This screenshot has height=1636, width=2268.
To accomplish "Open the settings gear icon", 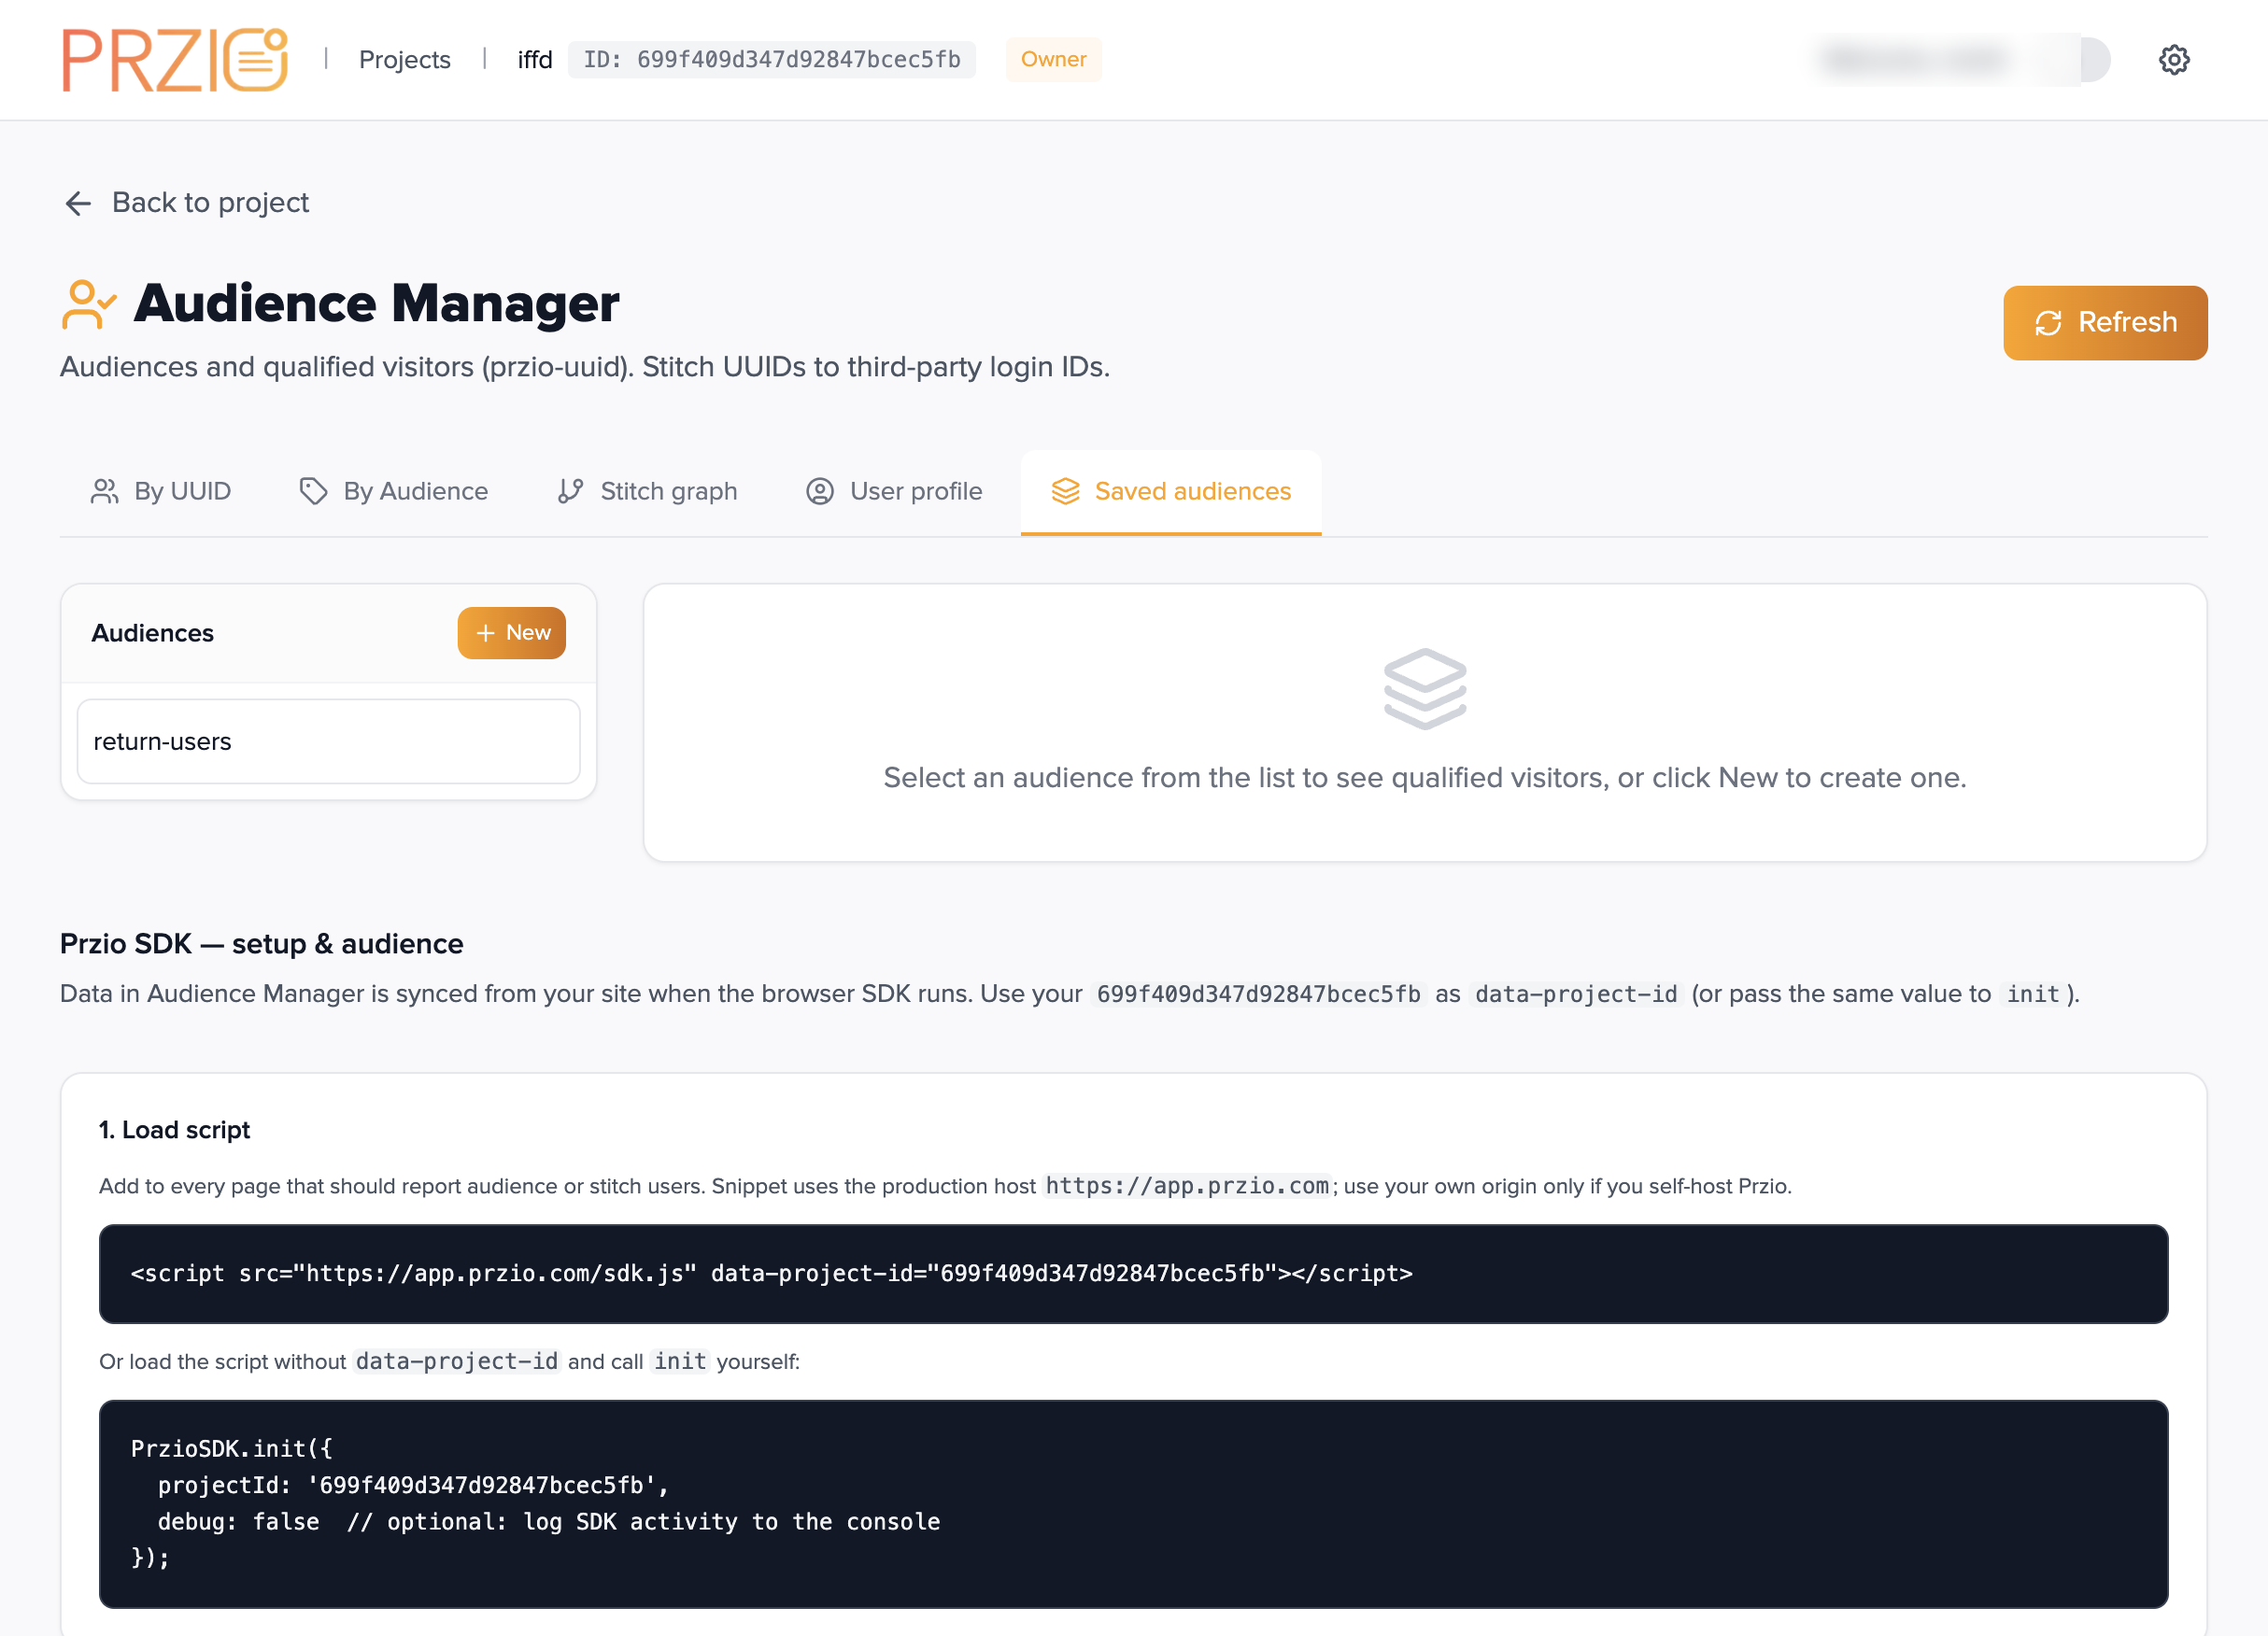I will tap(2174, 60).
